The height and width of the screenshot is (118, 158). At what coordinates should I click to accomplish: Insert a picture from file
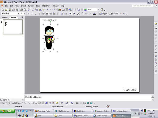57,103
